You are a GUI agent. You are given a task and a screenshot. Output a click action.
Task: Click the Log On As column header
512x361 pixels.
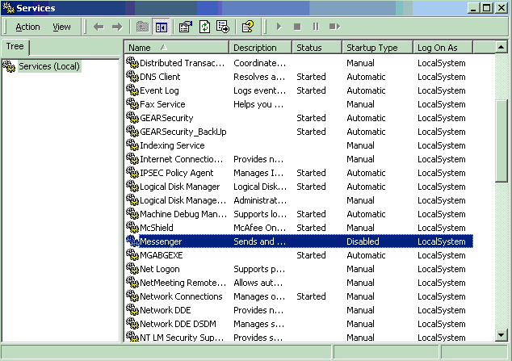[x=443, y=48]
